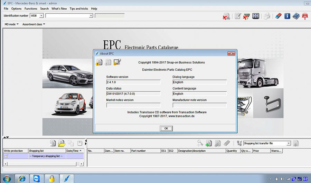The height and width of the screenshot is (183, 311).
Task: Click the Software version field 2.4.1.0
Action: point(133,82)
